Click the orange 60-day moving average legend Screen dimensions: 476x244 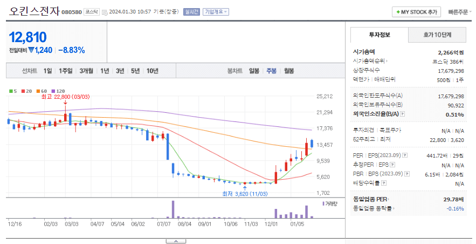[x=42, y=91]
